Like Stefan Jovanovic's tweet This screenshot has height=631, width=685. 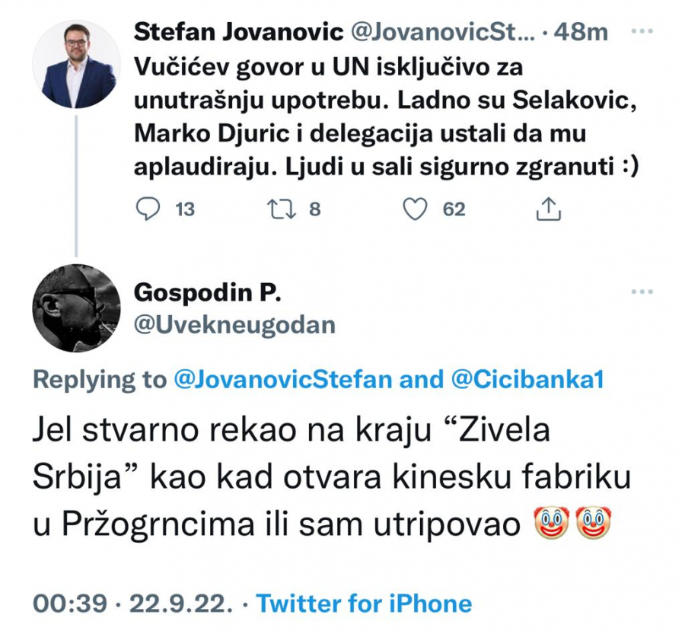(x=415, y=209)
